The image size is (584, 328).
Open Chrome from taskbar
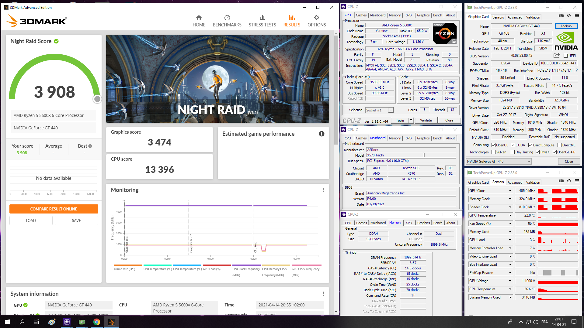click(x=97, y=322)
